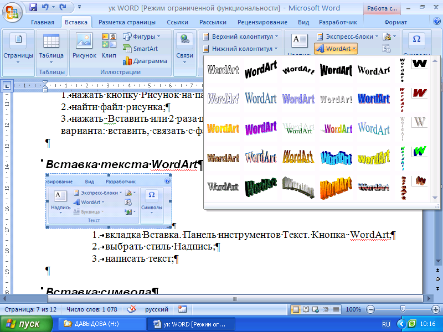443x332 pixels.
Task: Open the Рассылки tab
Action: coord(213,22)
